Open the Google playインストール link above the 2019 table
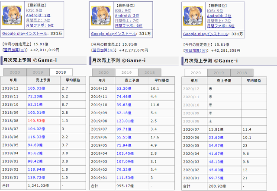 (113, 34)
